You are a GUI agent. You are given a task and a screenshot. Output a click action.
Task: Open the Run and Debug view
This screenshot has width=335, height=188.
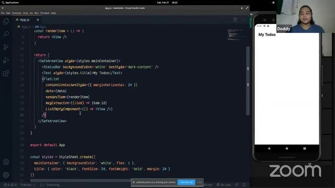pyautogui.click(x=6, y=60)
